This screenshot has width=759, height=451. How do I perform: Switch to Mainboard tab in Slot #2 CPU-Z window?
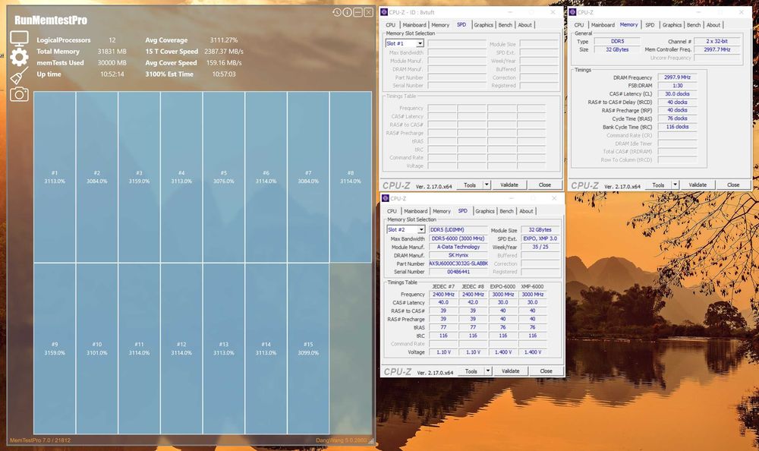[x=416, y=211]
